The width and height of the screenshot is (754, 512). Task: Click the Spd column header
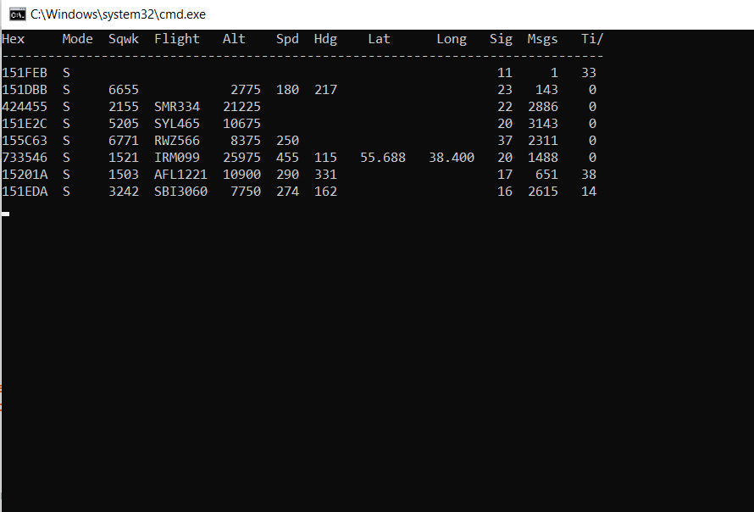[x=287, y=39]
